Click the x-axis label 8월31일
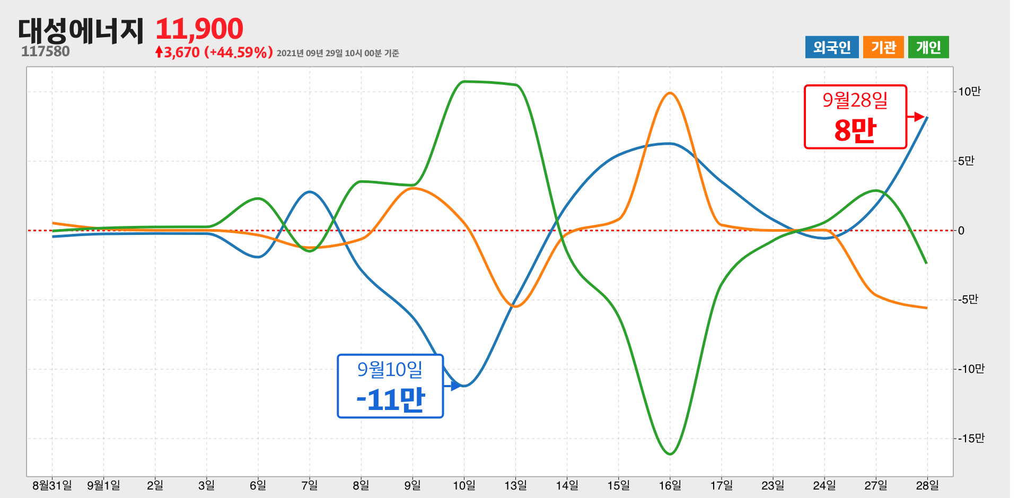The height and width of the screenshot is (498, 1018). (52, 485)
